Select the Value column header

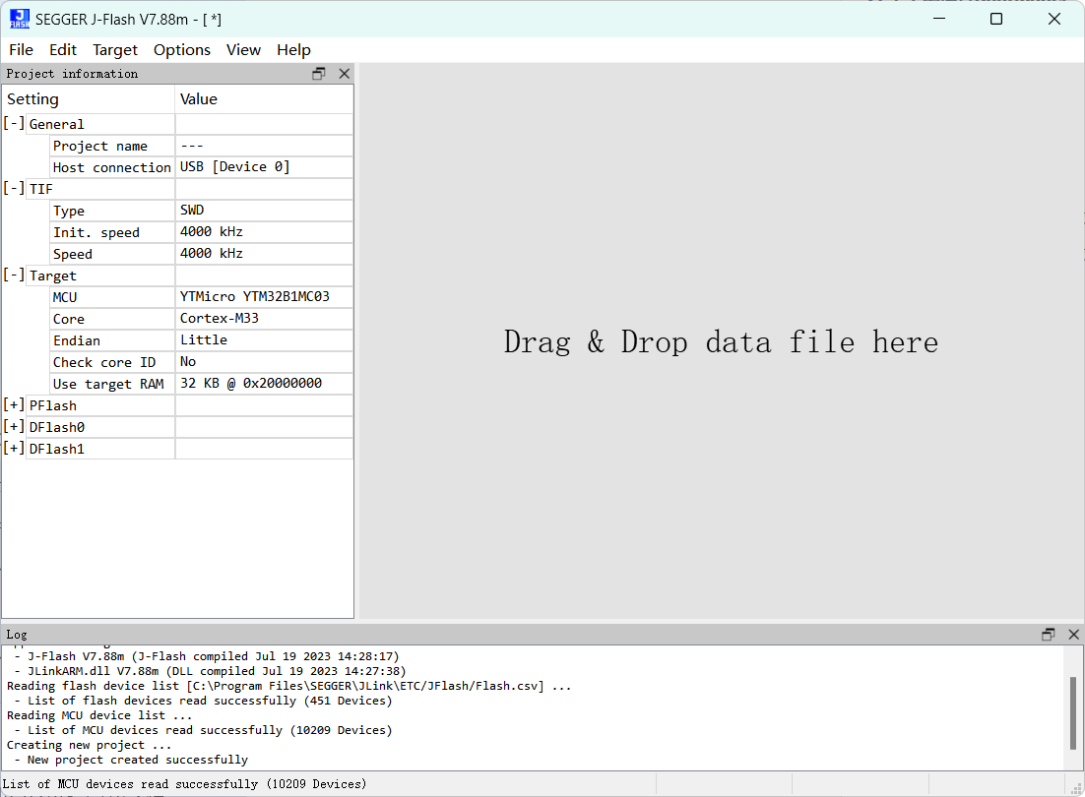click(264, 98)
